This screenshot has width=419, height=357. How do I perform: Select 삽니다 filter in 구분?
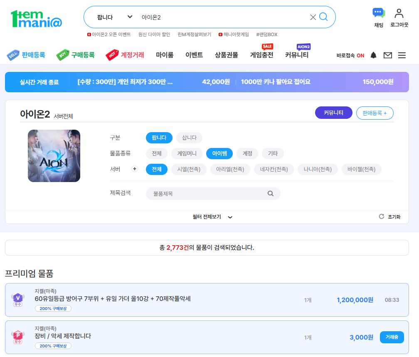click(x=189, y=138)
